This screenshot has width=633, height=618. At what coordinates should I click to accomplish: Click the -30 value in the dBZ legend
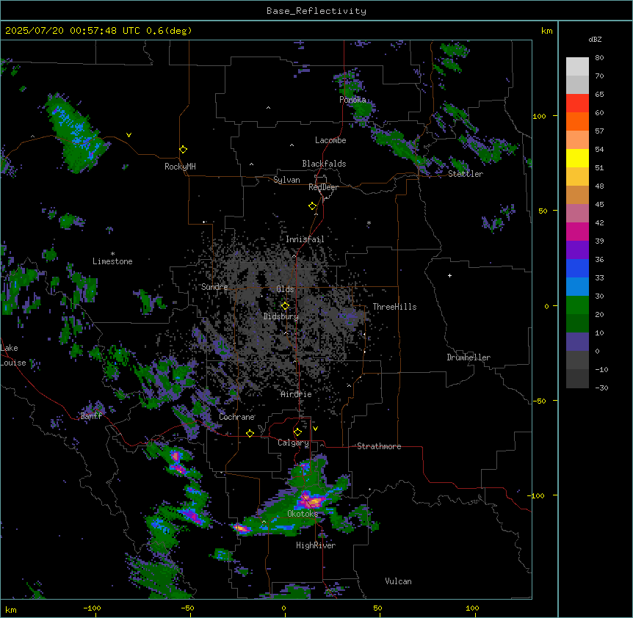pos(601,388)
